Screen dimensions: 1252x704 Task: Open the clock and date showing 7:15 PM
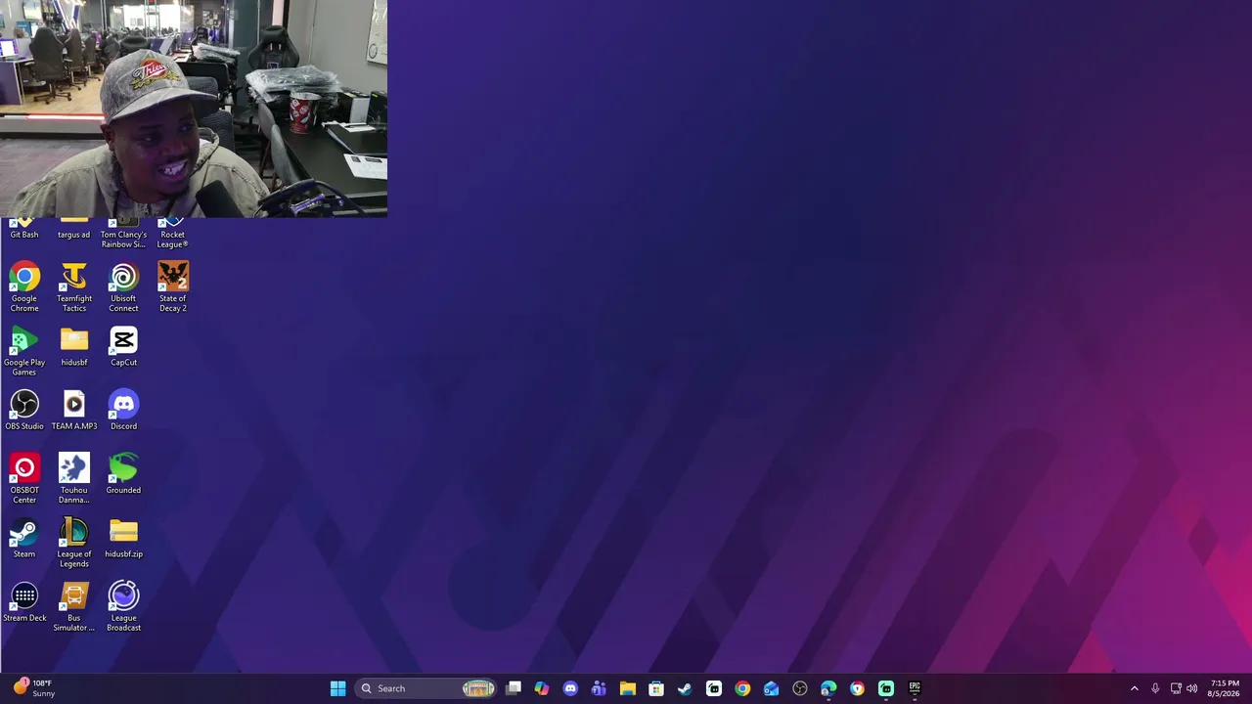1224,688
